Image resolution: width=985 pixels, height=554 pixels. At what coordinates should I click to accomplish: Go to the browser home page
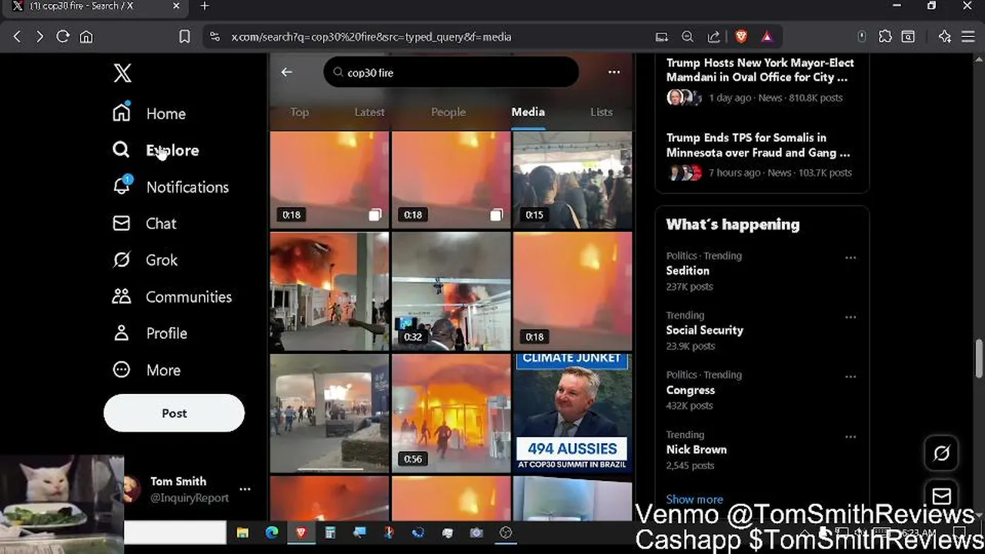86,36
